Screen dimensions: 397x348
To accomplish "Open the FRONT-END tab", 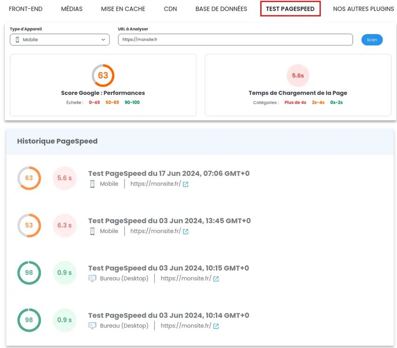I will (x=26, y=8).
